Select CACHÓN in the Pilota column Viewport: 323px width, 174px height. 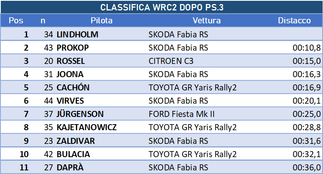point(73,88)
